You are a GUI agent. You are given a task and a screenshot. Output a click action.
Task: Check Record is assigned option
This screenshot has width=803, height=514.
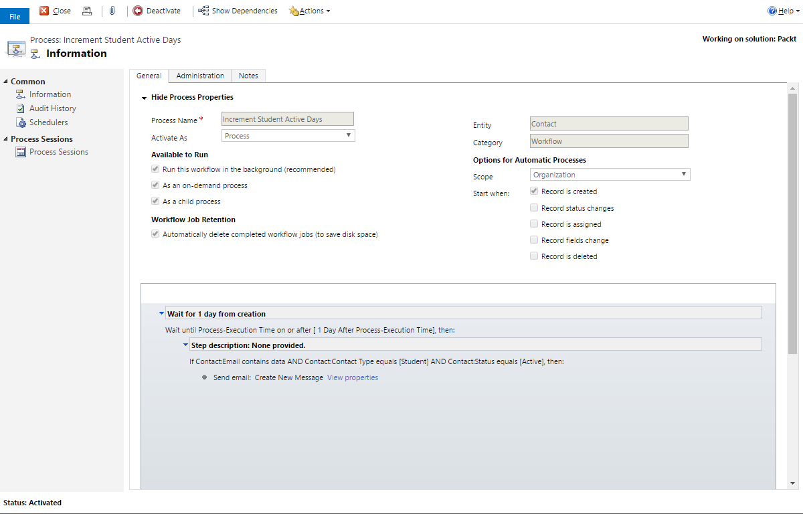coord(534,224)
